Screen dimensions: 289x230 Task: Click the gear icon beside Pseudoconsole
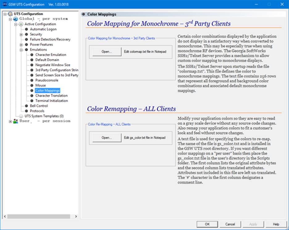32,80
